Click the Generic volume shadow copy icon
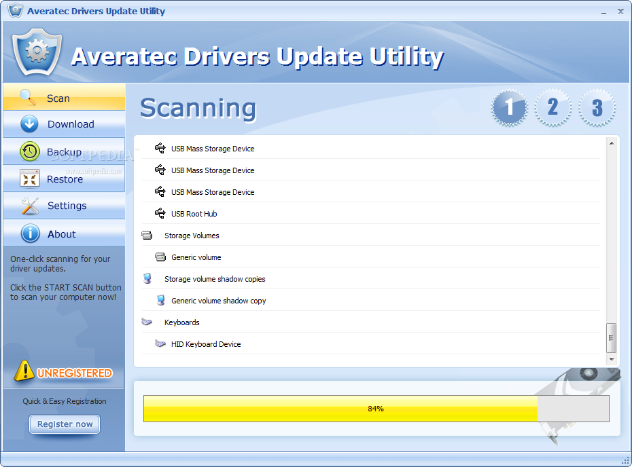 point(161,300)
